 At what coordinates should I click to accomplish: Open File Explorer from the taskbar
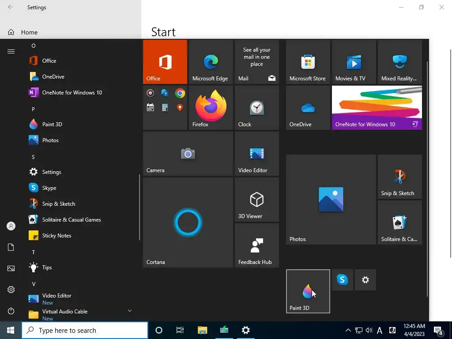pyautogui.click(x=202, y=330)
